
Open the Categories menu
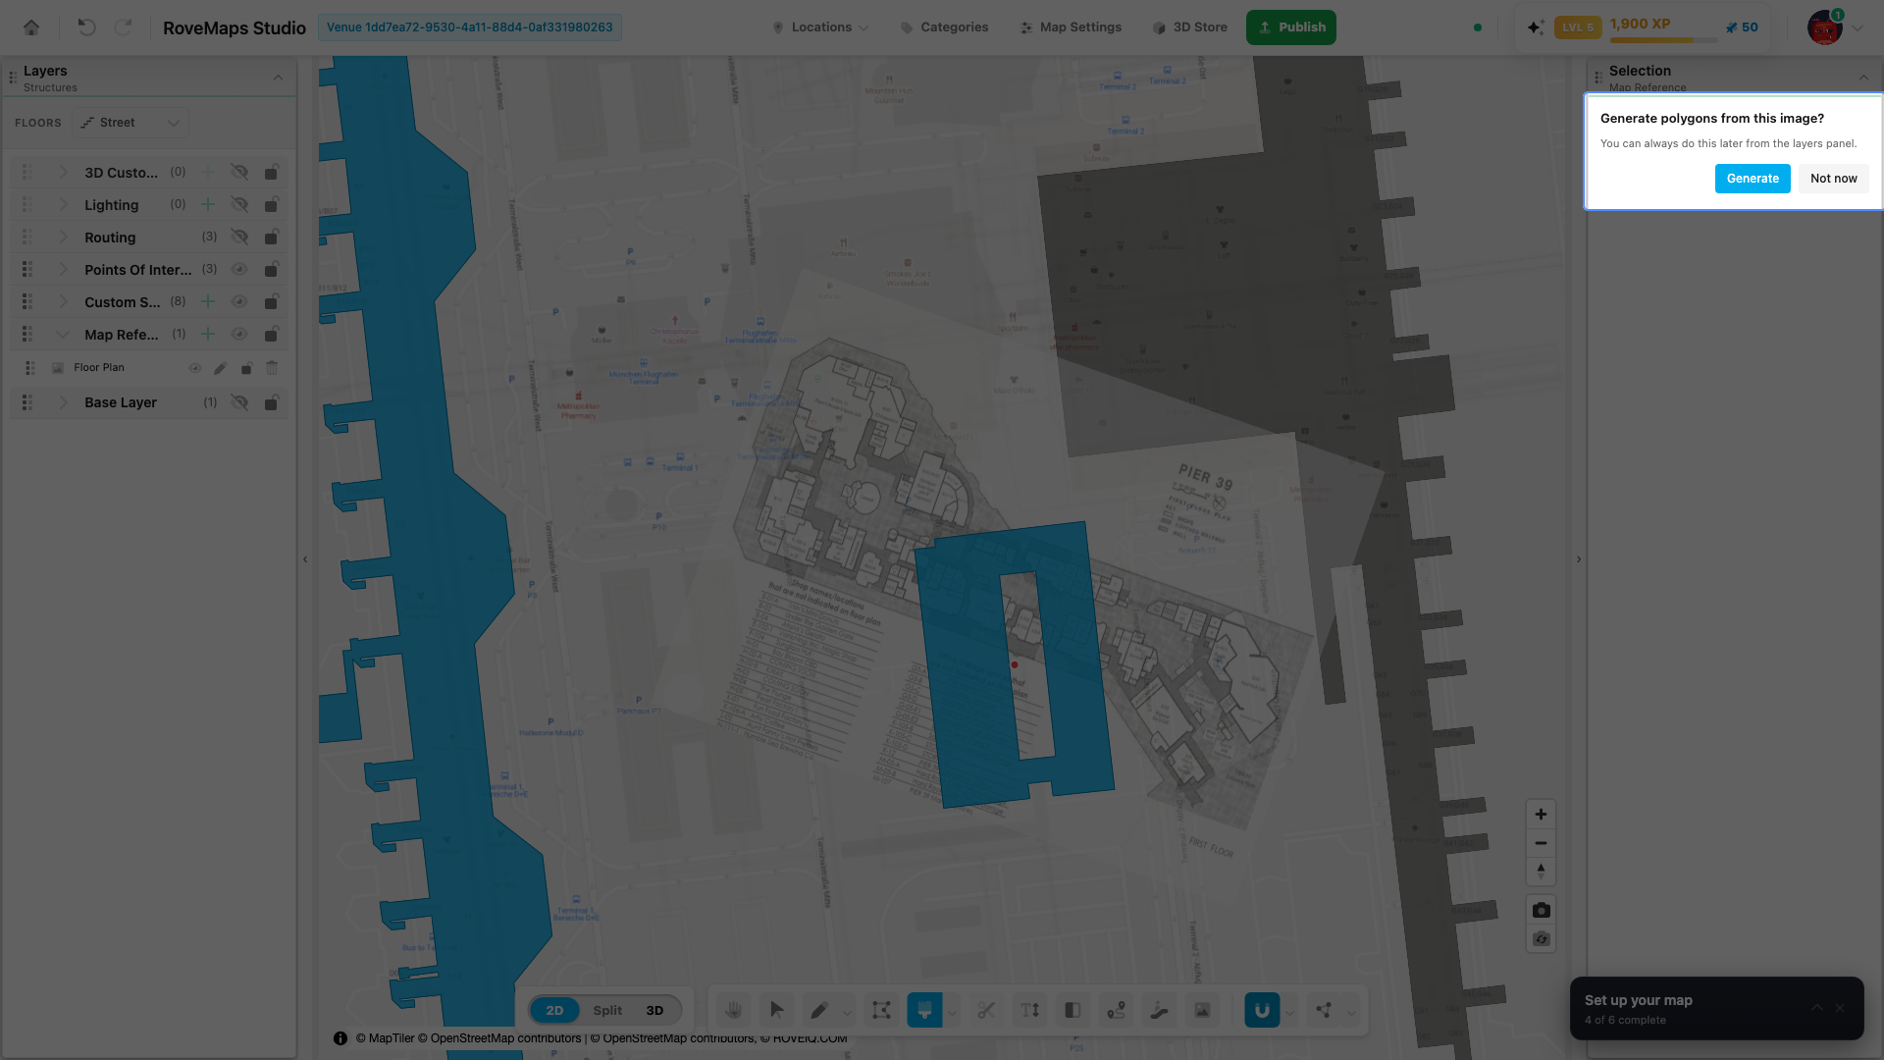pos(944,27)
